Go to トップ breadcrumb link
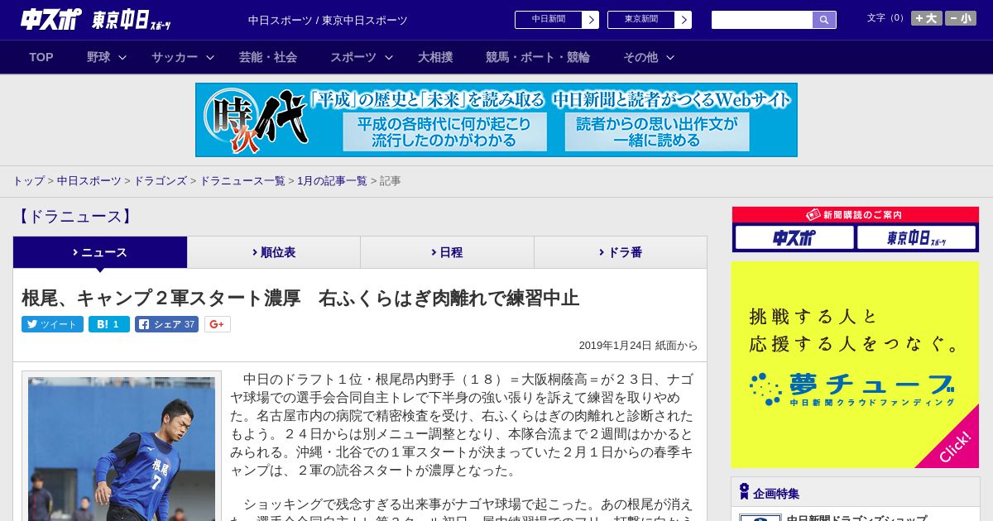This screenshot has width=993, height=521. [28, 180]
